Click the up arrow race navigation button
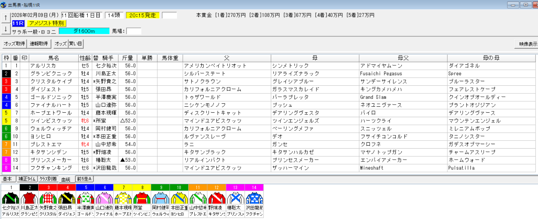 [6, 18]
